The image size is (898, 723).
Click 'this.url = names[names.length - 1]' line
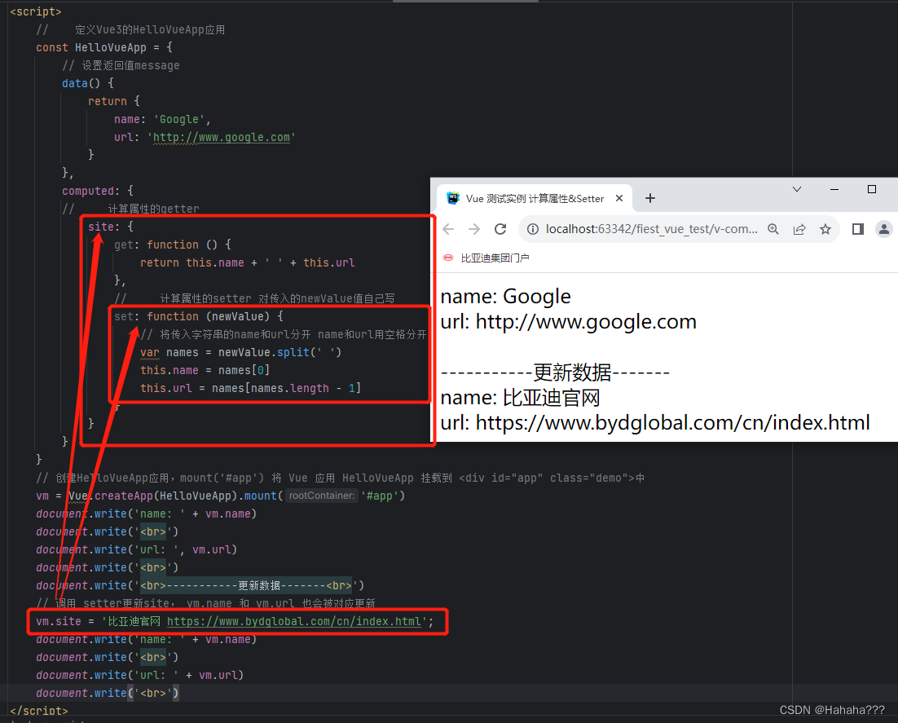click(x=250, y=388)
